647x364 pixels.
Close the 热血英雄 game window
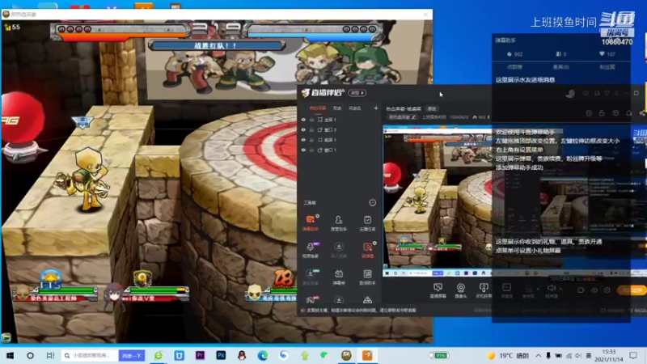coord(425,15)
